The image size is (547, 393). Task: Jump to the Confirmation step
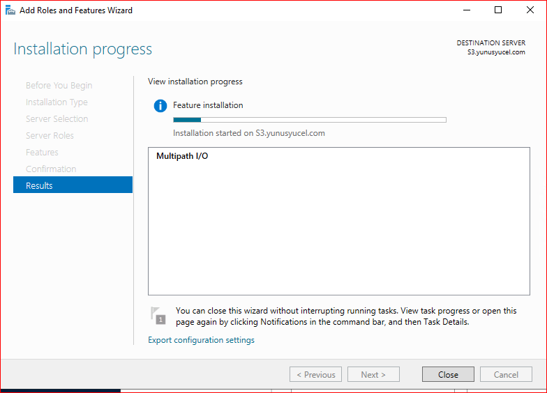[x=51, y=169]
